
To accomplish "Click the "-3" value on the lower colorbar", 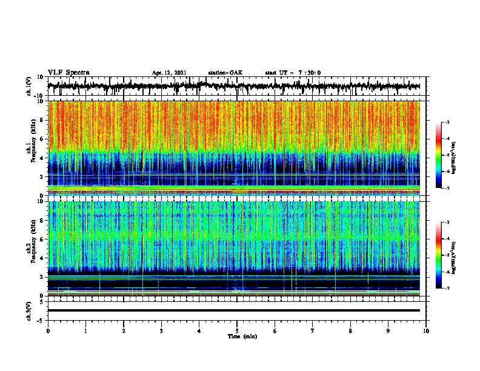I will click(447, 222).
